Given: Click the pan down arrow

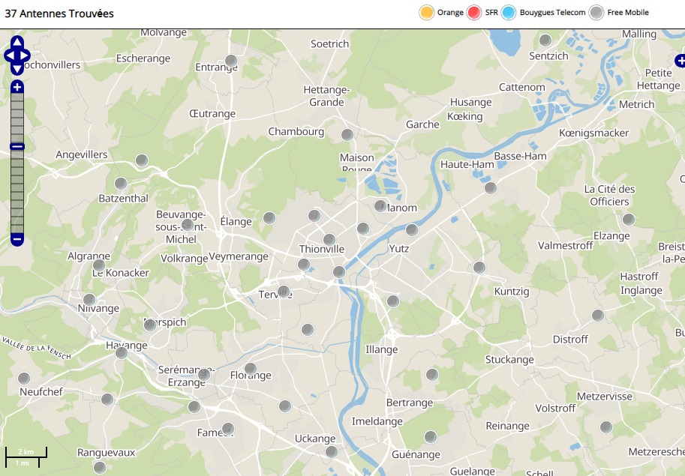Looking at the screenshot, I should [17, 69].
